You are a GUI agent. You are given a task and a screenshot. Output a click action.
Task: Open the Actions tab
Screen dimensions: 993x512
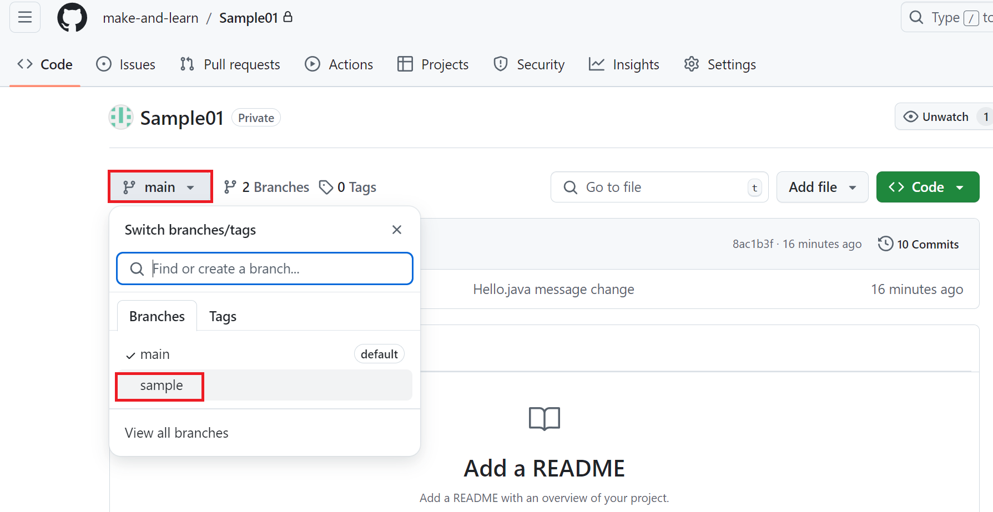pyautogui.click(x=339, y=64)
